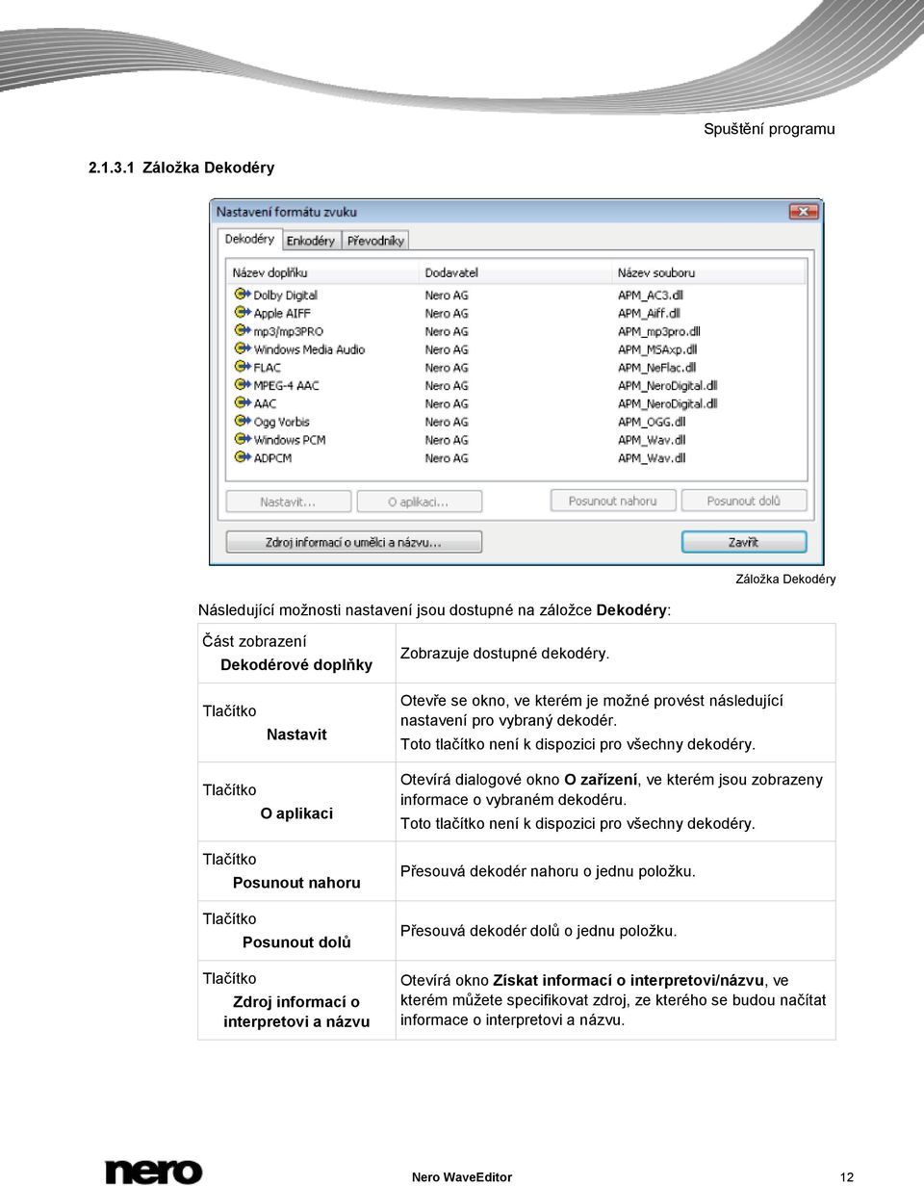Click file name APM_NeFlac.dll
The height and width of the screenshot is (1186, 924).
click(x=656, y=368)
